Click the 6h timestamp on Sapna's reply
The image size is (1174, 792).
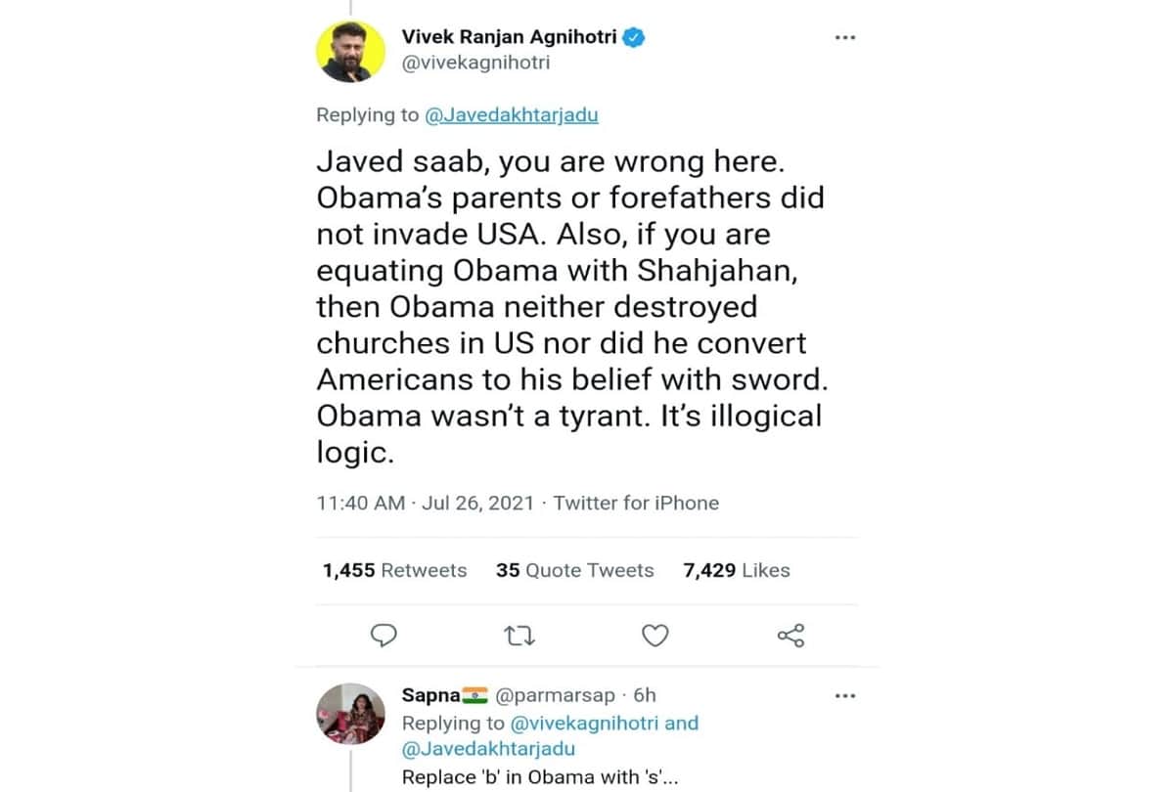point(643,694)
